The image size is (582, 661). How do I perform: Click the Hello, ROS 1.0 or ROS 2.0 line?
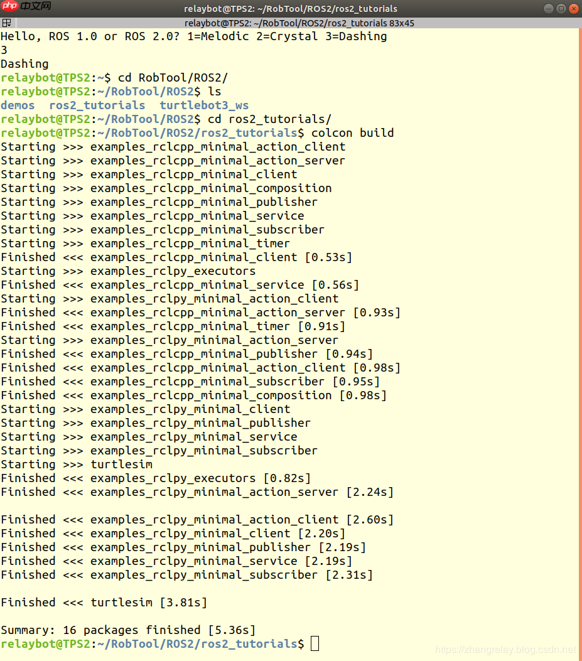(x=193, y=36)
